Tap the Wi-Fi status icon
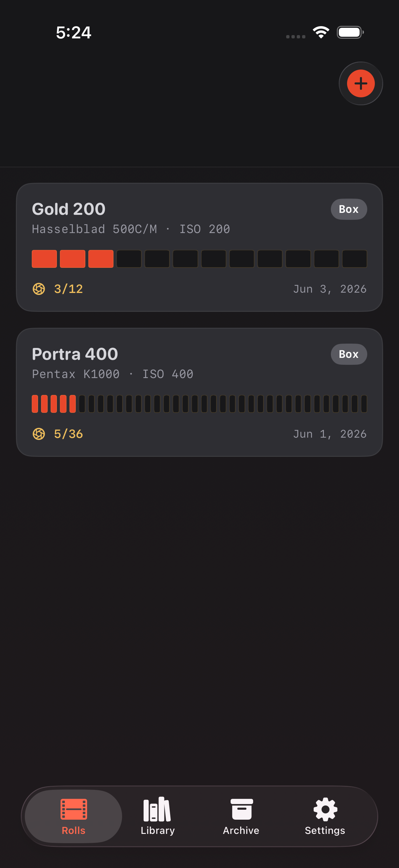 click(321, 32)
